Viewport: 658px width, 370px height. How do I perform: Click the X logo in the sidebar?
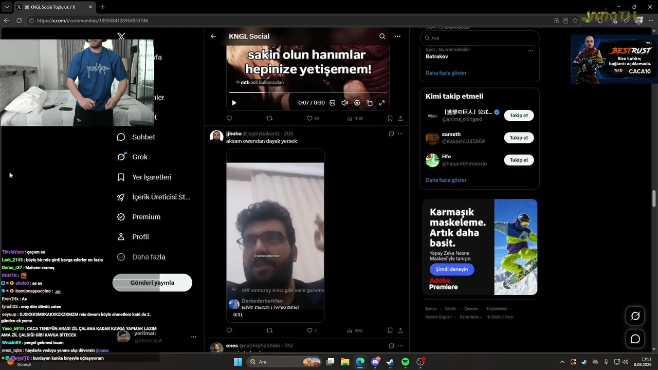click(x=121, y=36)
